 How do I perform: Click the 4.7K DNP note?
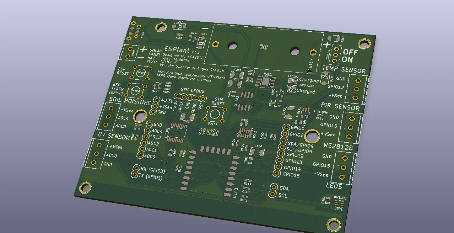coord(320,111)
